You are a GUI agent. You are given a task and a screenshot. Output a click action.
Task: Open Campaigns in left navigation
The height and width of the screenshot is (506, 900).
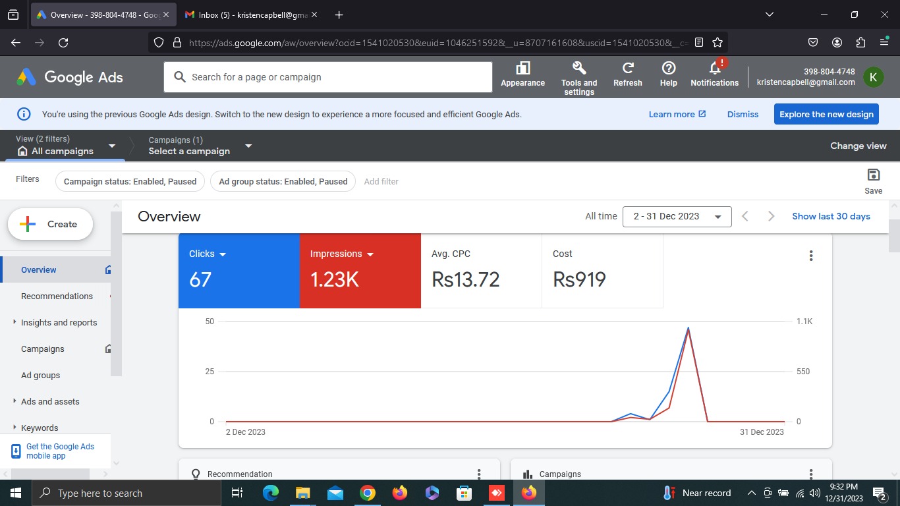point(43,349)
